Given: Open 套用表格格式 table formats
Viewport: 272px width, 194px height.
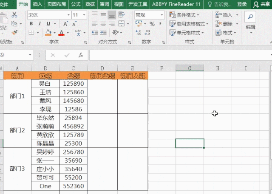Looking at the screenshot, I should (x=189, y=24).
